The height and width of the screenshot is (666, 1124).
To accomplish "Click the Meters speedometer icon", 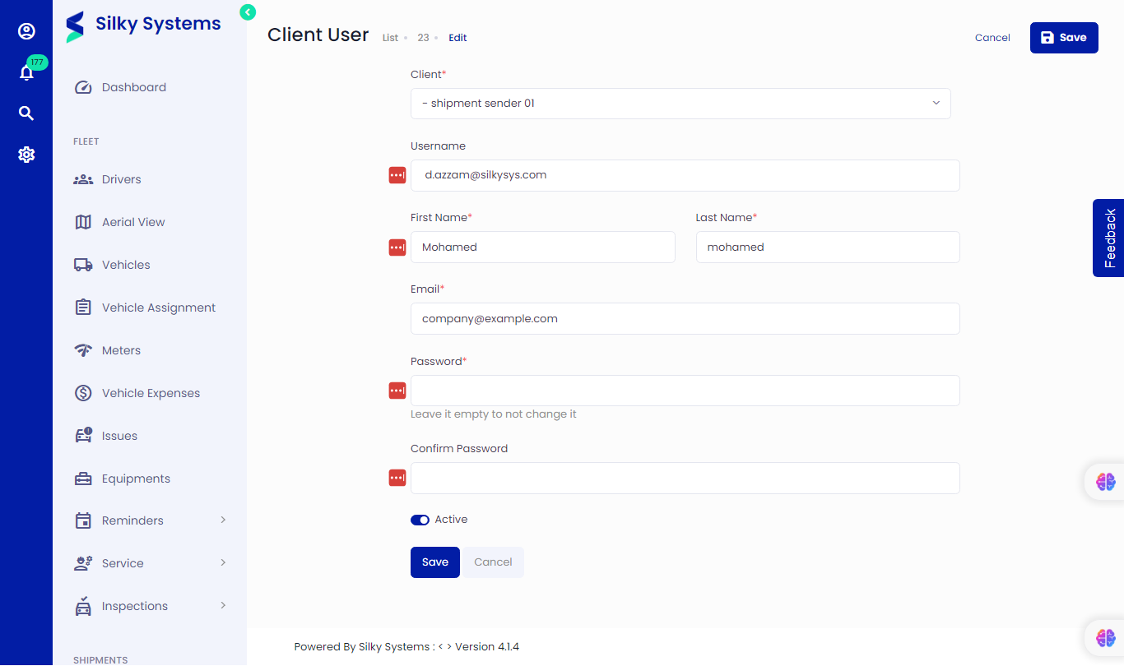I will [82, 349].
